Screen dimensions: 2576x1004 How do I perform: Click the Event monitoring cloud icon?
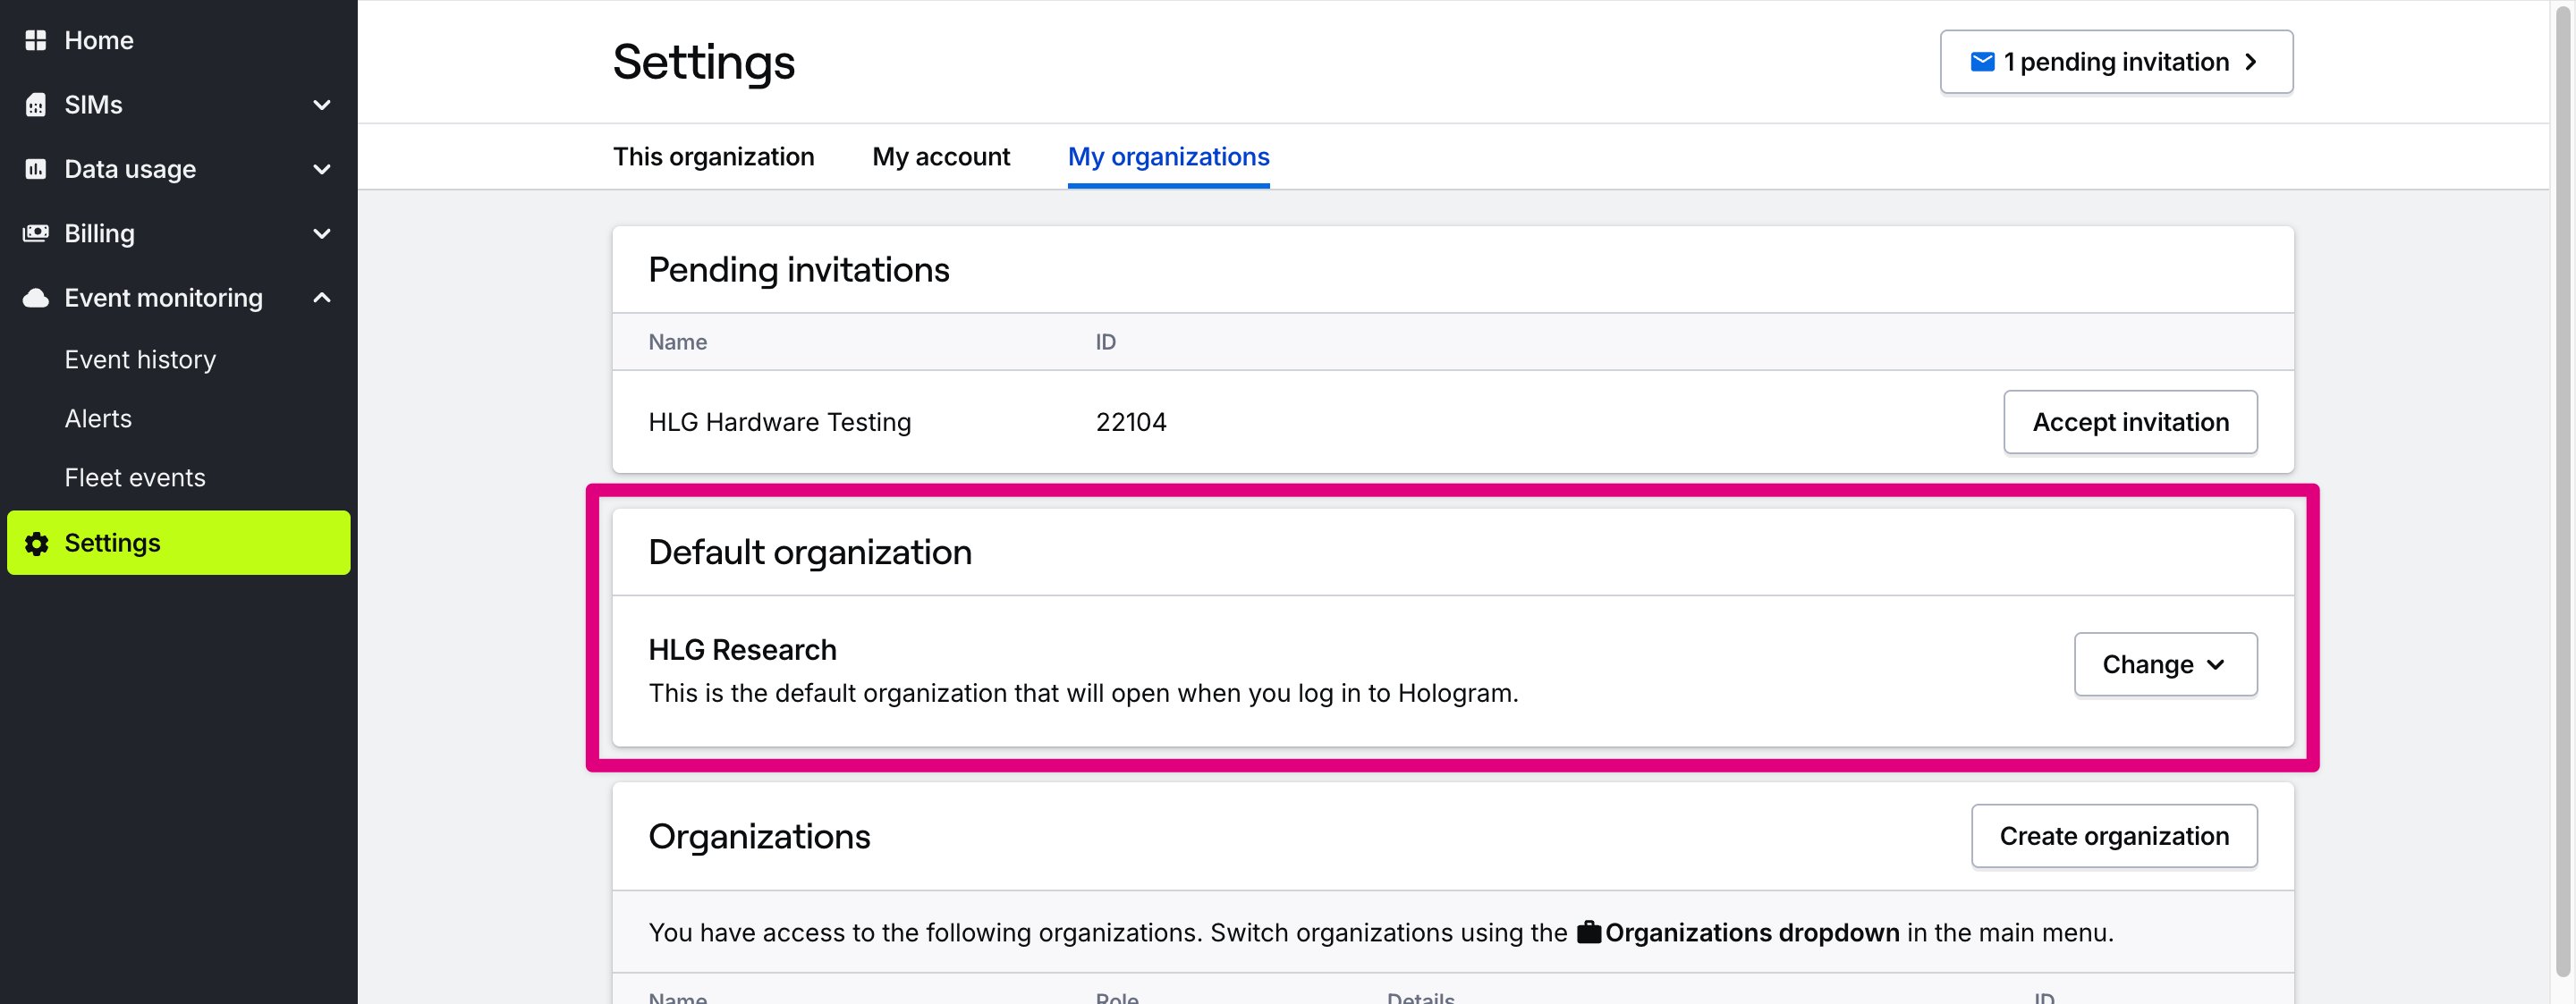click(36, 298)
